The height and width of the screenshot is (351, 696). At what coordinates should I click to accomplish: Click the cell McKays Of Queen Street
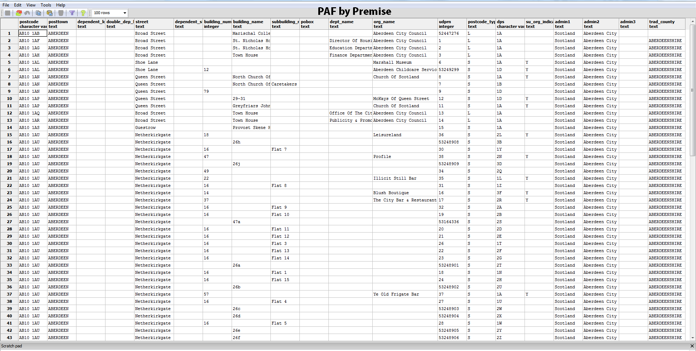(x=405, y=99)
